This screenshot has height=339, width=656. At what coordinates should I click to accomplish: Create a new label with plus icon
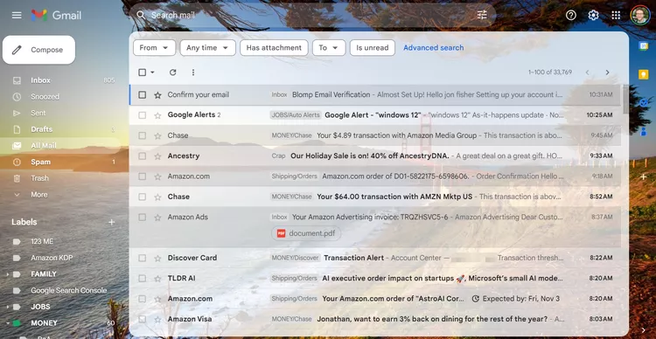[x=112, y=222]
